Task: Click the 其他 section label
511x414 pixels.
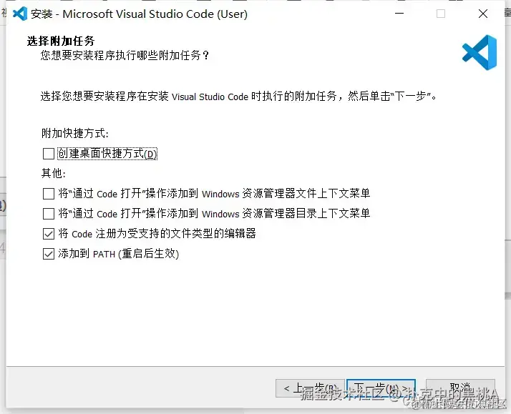Action: (x=54, y=174)
